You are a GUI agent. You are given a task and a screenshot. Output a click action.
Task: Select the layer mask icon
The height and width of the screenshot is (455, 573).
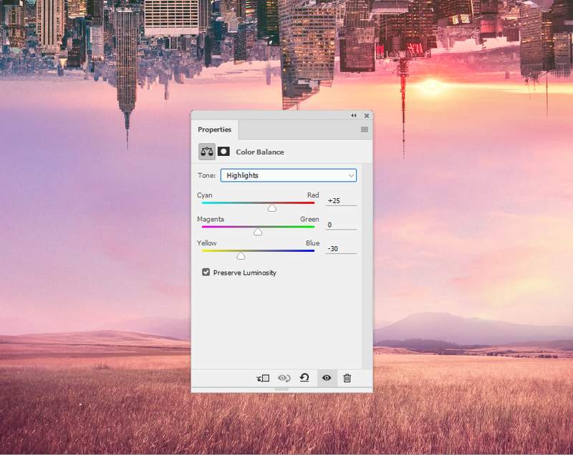click(x=223, y=152)
